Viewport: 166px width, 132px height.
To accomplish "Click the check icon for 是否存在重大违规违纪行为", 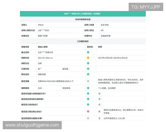I will [88, 94].
